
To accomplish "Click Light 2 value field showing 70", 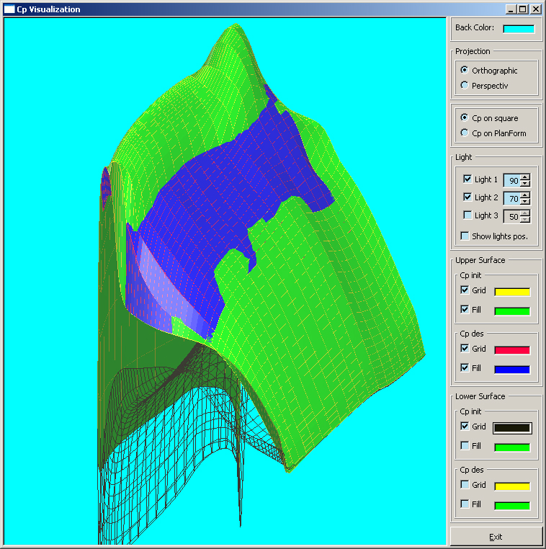I will [511, 198].
